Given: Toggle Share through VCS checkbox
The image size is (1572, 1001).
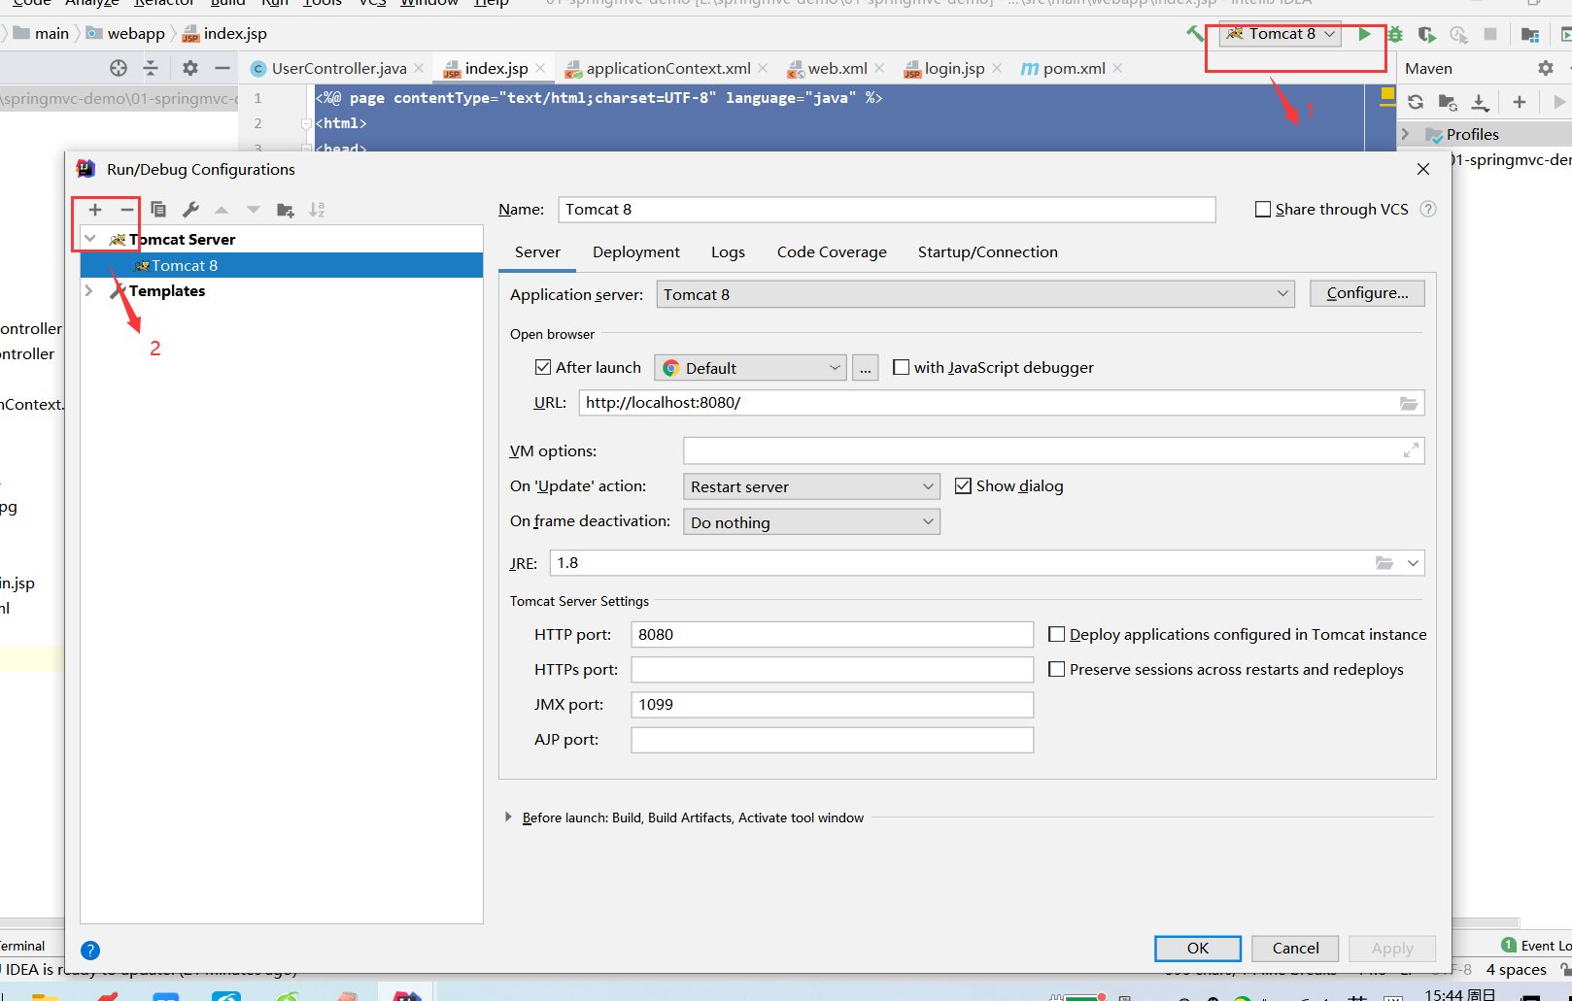Looking at the screenshot, I should [1263, 209].
